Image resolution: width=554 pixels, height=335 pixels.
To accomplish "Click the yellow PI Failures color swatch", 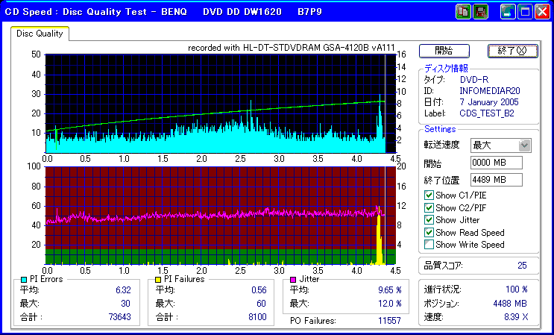I will [x=158, y=280].
